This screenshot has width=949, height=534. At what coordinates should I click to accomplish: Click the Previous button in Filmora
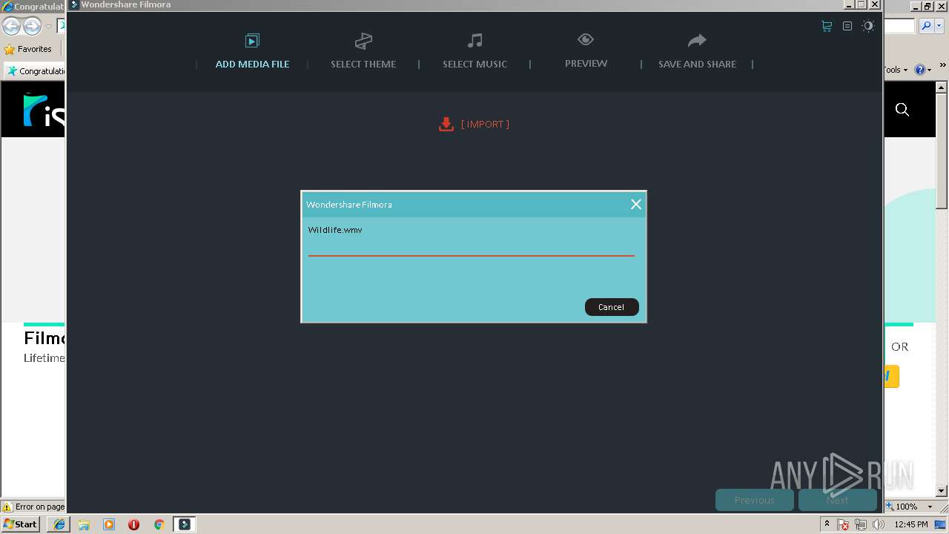point(755,500)
